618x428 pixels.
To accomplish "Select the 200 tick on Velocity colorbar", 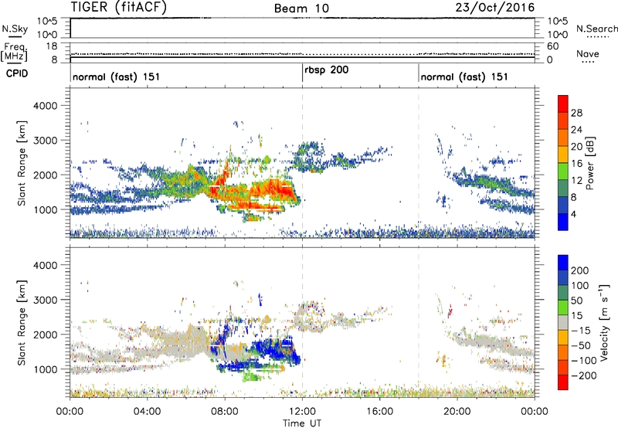I will [580, 270].
